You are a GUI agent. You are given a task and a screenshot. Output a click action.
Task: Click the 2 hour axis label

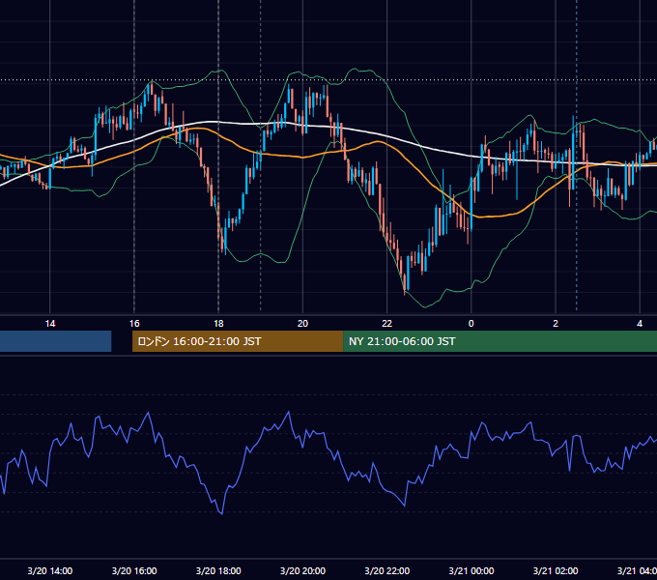556,324
